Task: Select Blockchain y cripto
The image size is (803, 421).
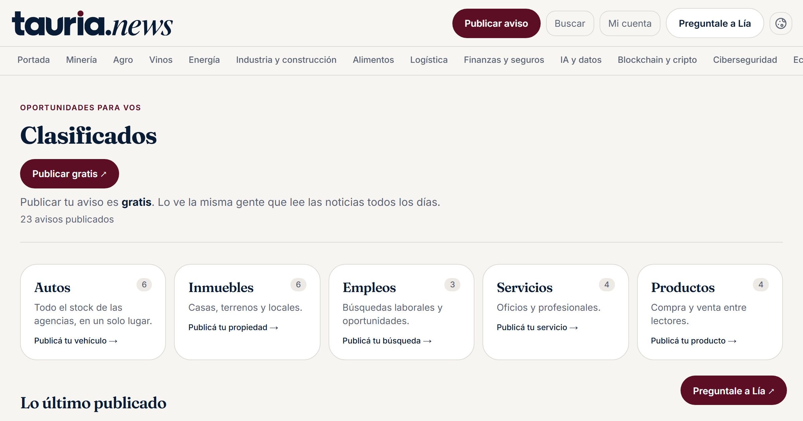Action: [657, 60]
